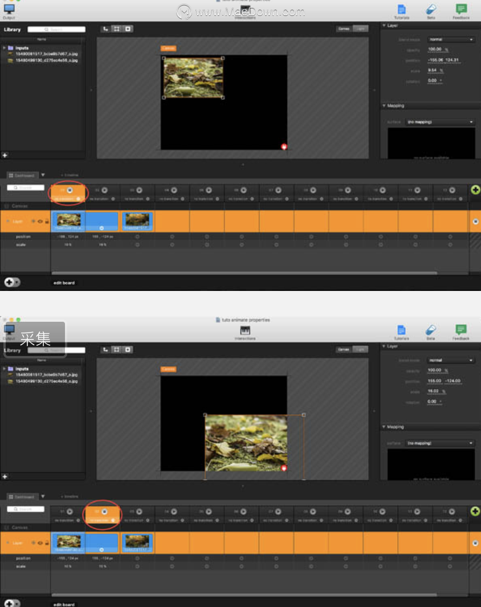Switch the view to Light in the bottom window
This screenshot has height=607, width=481.
click(x=360, y=350)
